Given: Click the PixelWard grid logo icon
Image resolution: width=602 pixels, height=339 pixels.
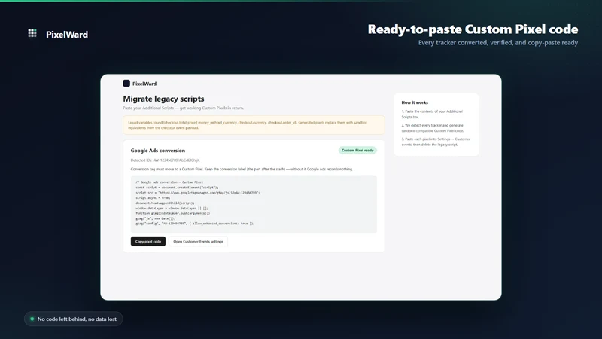Looking at the screenshot, I should [32, 33].
